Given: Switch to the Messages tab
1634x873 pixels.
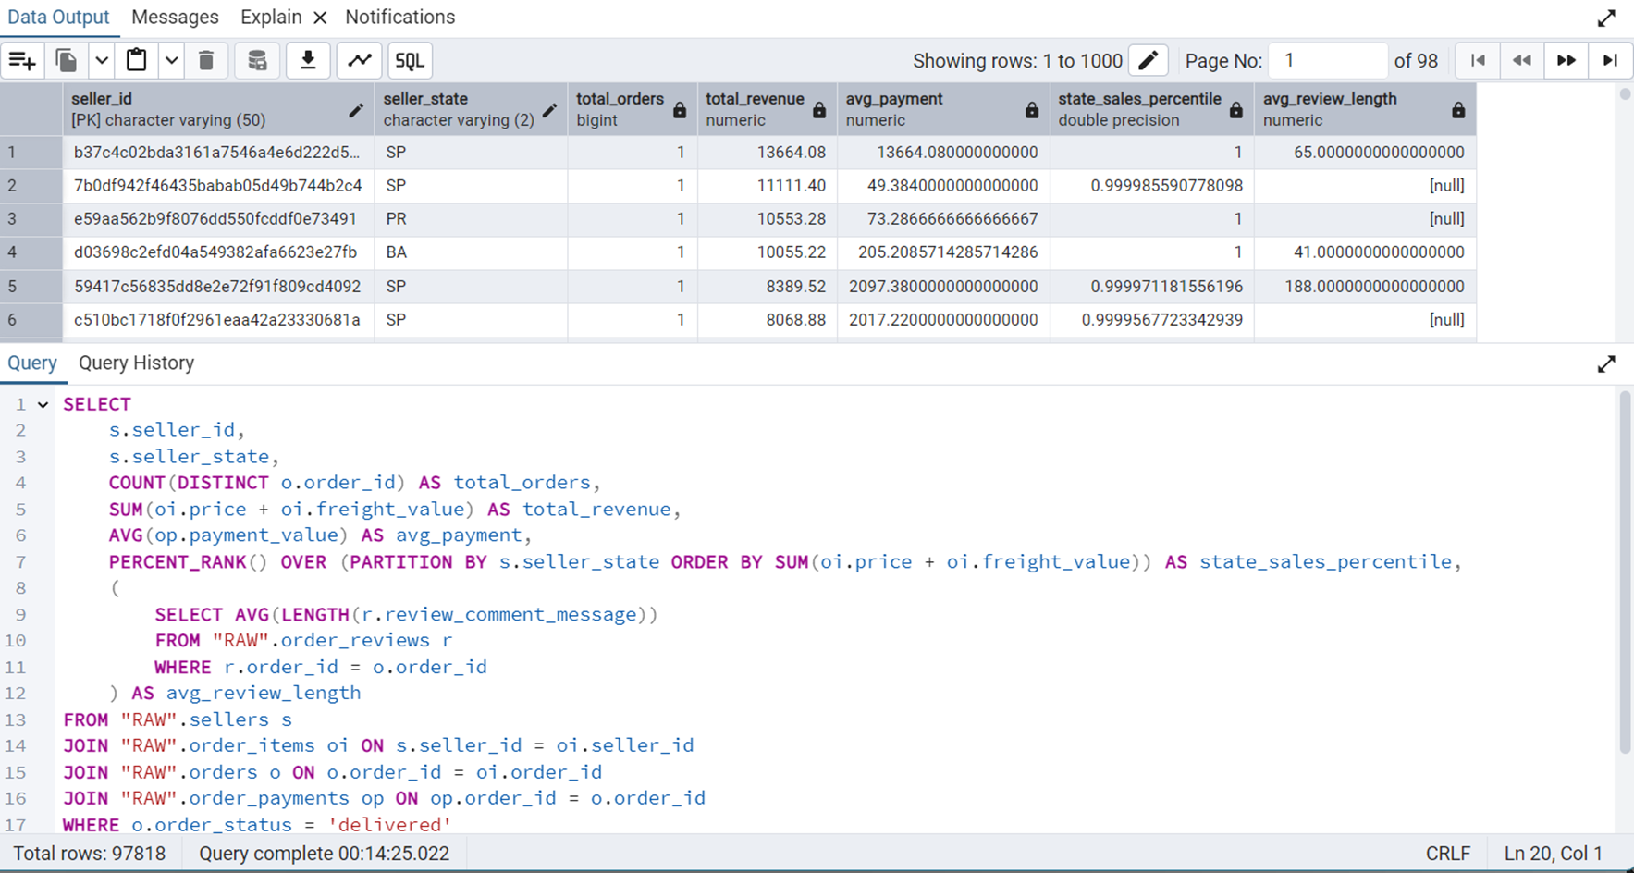Looking at the screenshot, I should tap(175, 18).
